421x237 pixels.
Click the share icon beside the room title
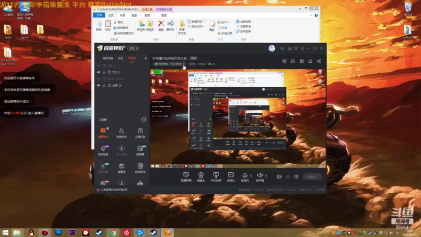(x=319, y=61)
